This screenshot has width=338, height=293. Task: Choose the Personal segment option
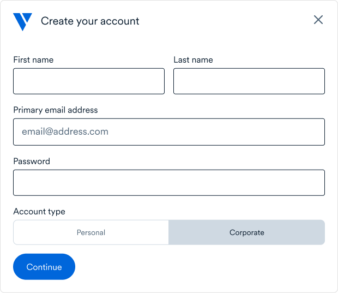(91, 232)
